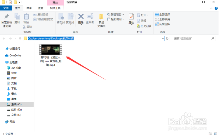
Task: Click the Cut (剪切) scissors button
Action: pyautogui.click(x=27, y=27)
